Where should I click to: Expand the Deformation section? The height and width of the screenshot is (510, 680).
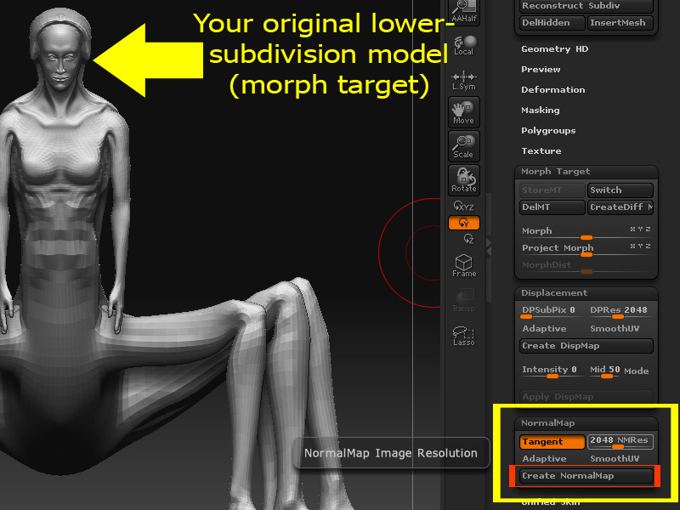pyautogui.click(x=553, y=89)
